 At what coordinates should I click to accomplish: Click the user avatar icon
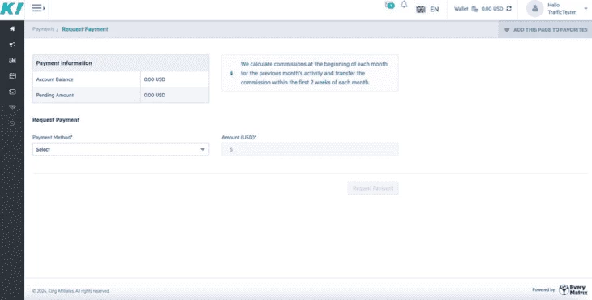(x=535, y=9)
